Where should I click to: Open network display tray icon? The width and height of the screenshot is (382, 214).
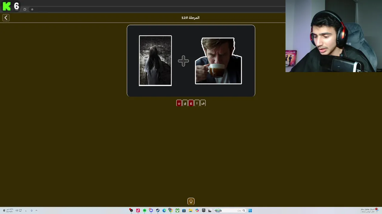point(20,210)
